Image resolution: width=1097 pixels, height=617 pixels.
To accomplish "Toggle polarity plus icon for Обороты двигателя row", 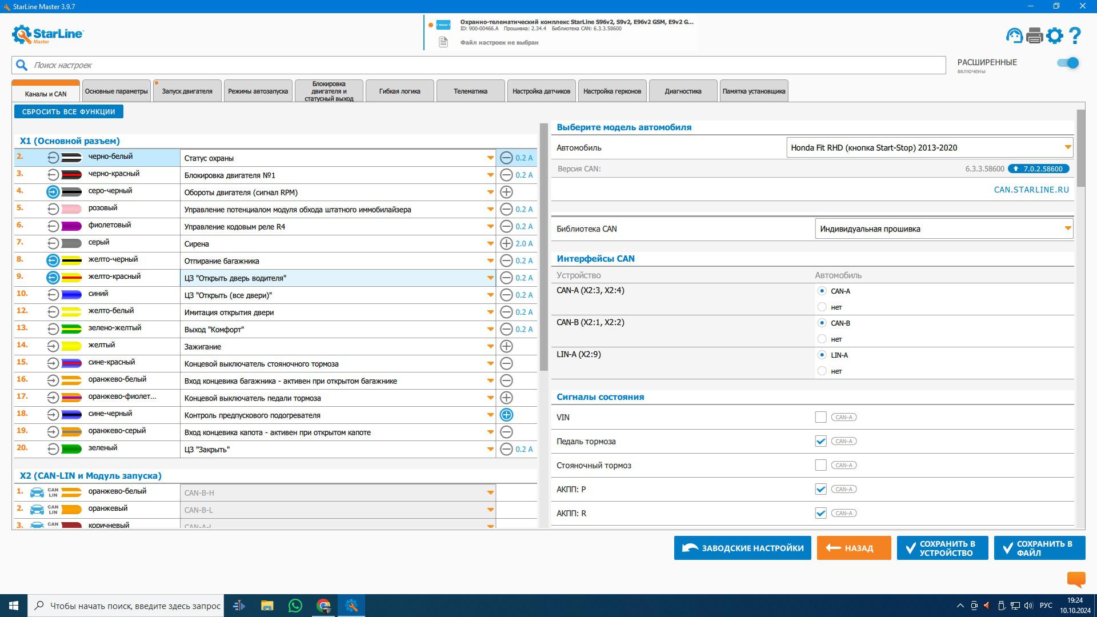I will 506,192.
